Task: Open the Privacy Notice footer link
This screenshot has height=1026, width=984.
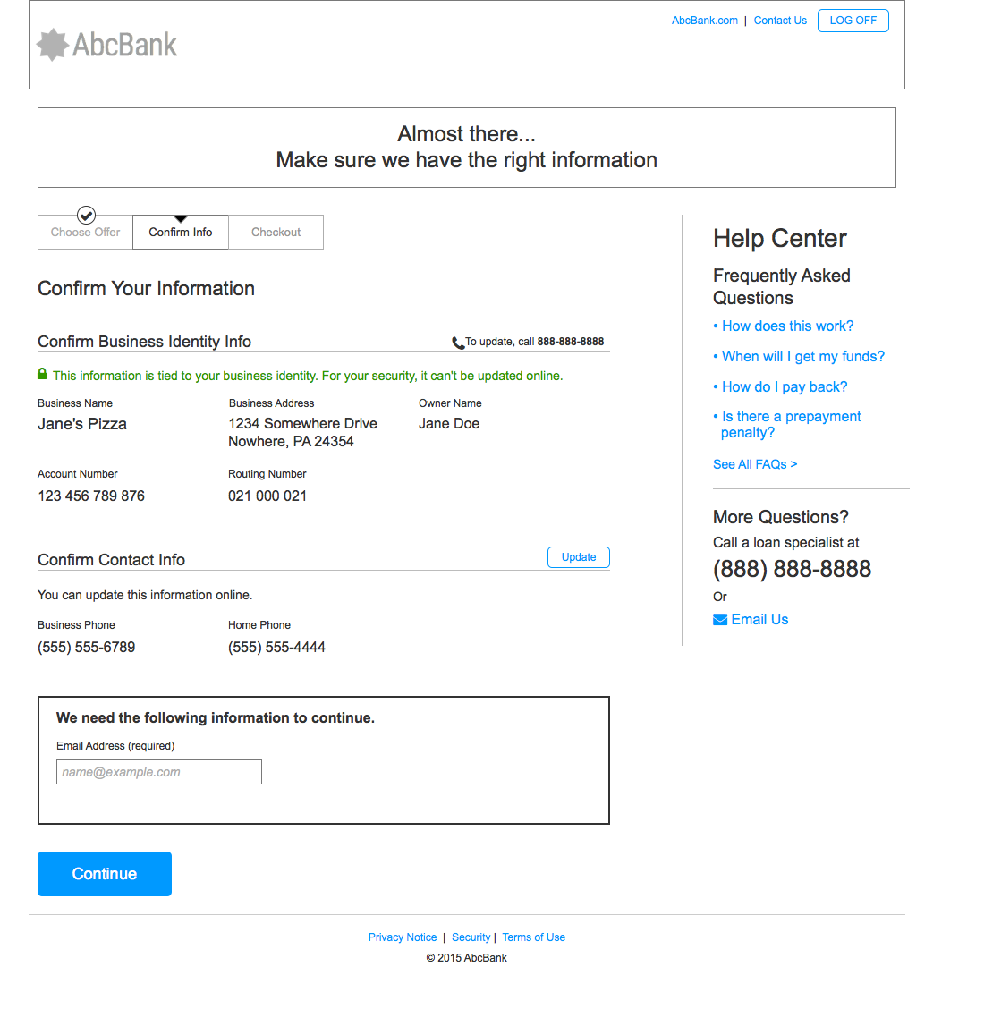Action: coord(403,937)
